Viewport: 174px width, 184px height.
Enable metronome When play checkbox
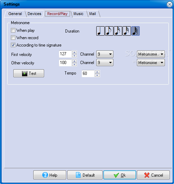tap(13, 30)
